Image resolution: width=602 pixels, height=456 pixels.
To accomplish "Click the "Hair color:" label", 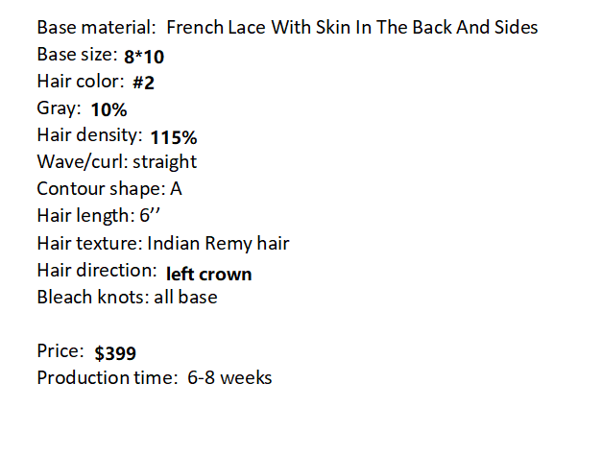I will click(x=81, y=81).
